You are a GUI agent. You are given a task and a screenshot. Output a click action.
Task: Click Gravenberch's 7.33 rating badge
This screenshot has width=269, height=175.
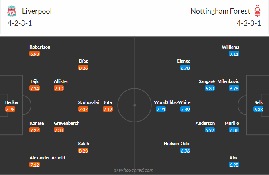(59, 130)
